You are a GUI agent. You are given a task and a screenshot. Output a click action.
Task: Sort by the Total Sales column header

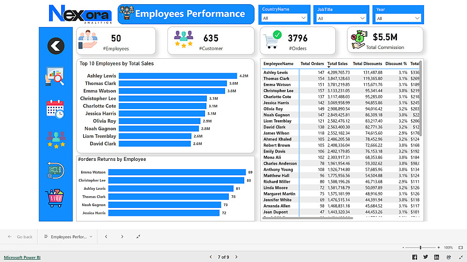[x=337, y=64]
